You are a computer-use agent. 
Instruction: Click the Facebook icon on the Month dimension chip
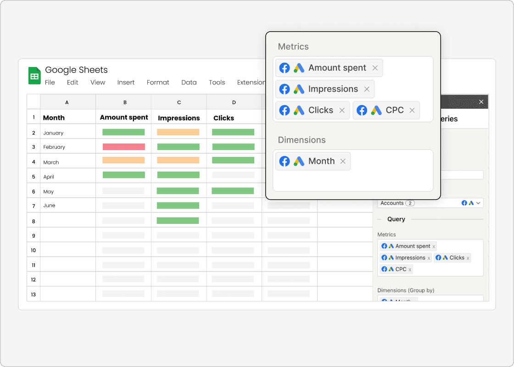[x=285, y=161]
